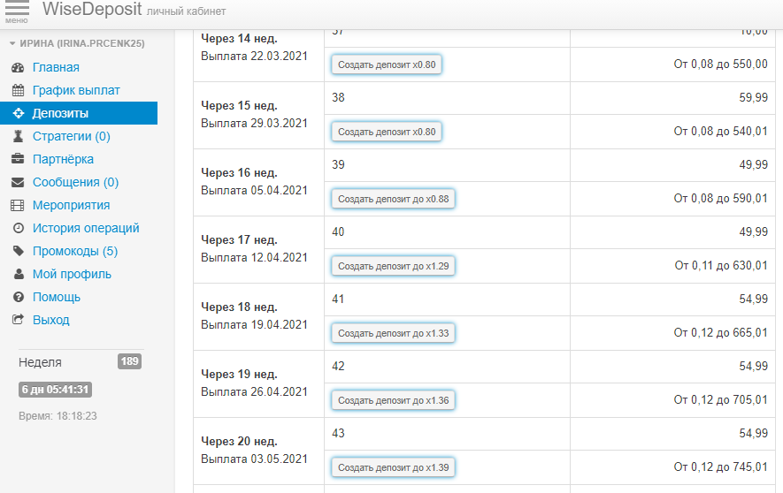Click the week number 189 badge

pos(129,361)
